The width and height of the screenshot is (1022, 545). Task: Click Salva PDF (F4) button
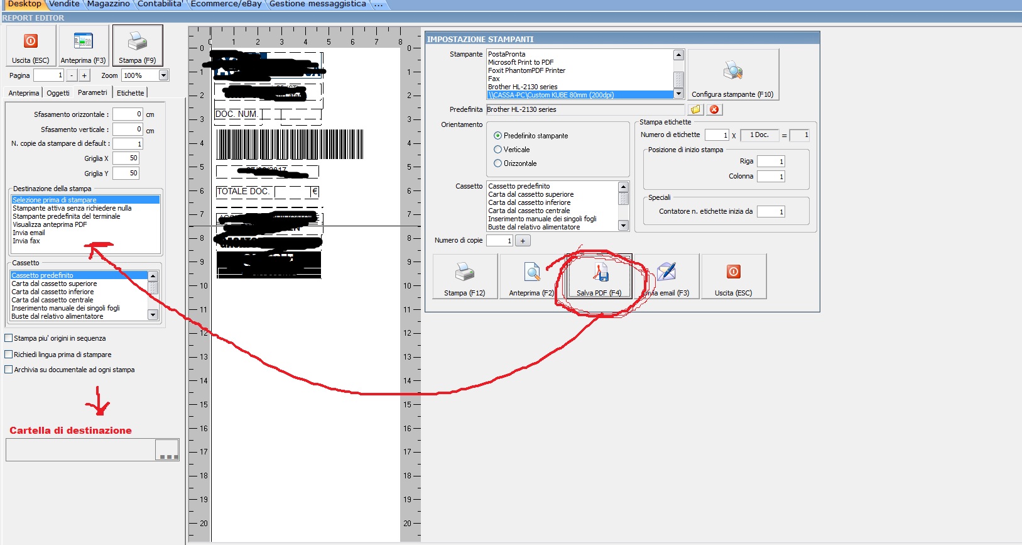[x=599, y=276]
